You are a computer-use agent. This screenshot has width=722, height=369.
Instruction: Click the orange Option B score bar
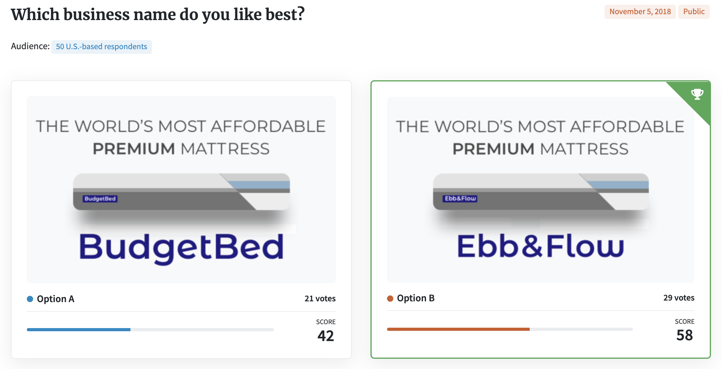458,329
